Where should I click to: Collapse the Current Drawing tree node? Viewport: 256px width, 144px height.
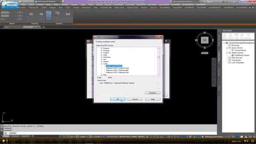click(x=224, y=43)
